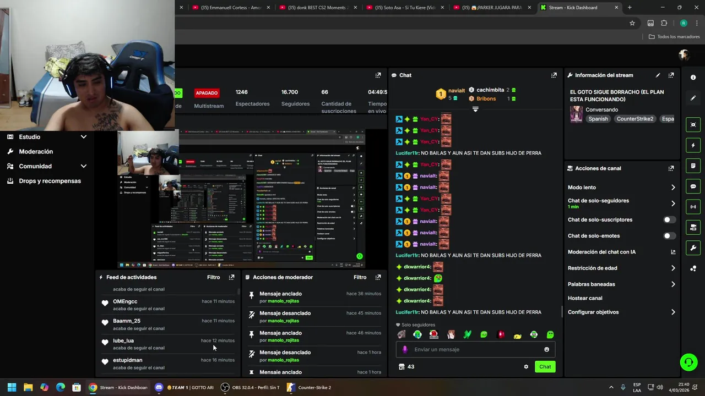Collapse the chat leaderboard arrow
This screenshot has height=396, width=705.
[x=475, y=109]
